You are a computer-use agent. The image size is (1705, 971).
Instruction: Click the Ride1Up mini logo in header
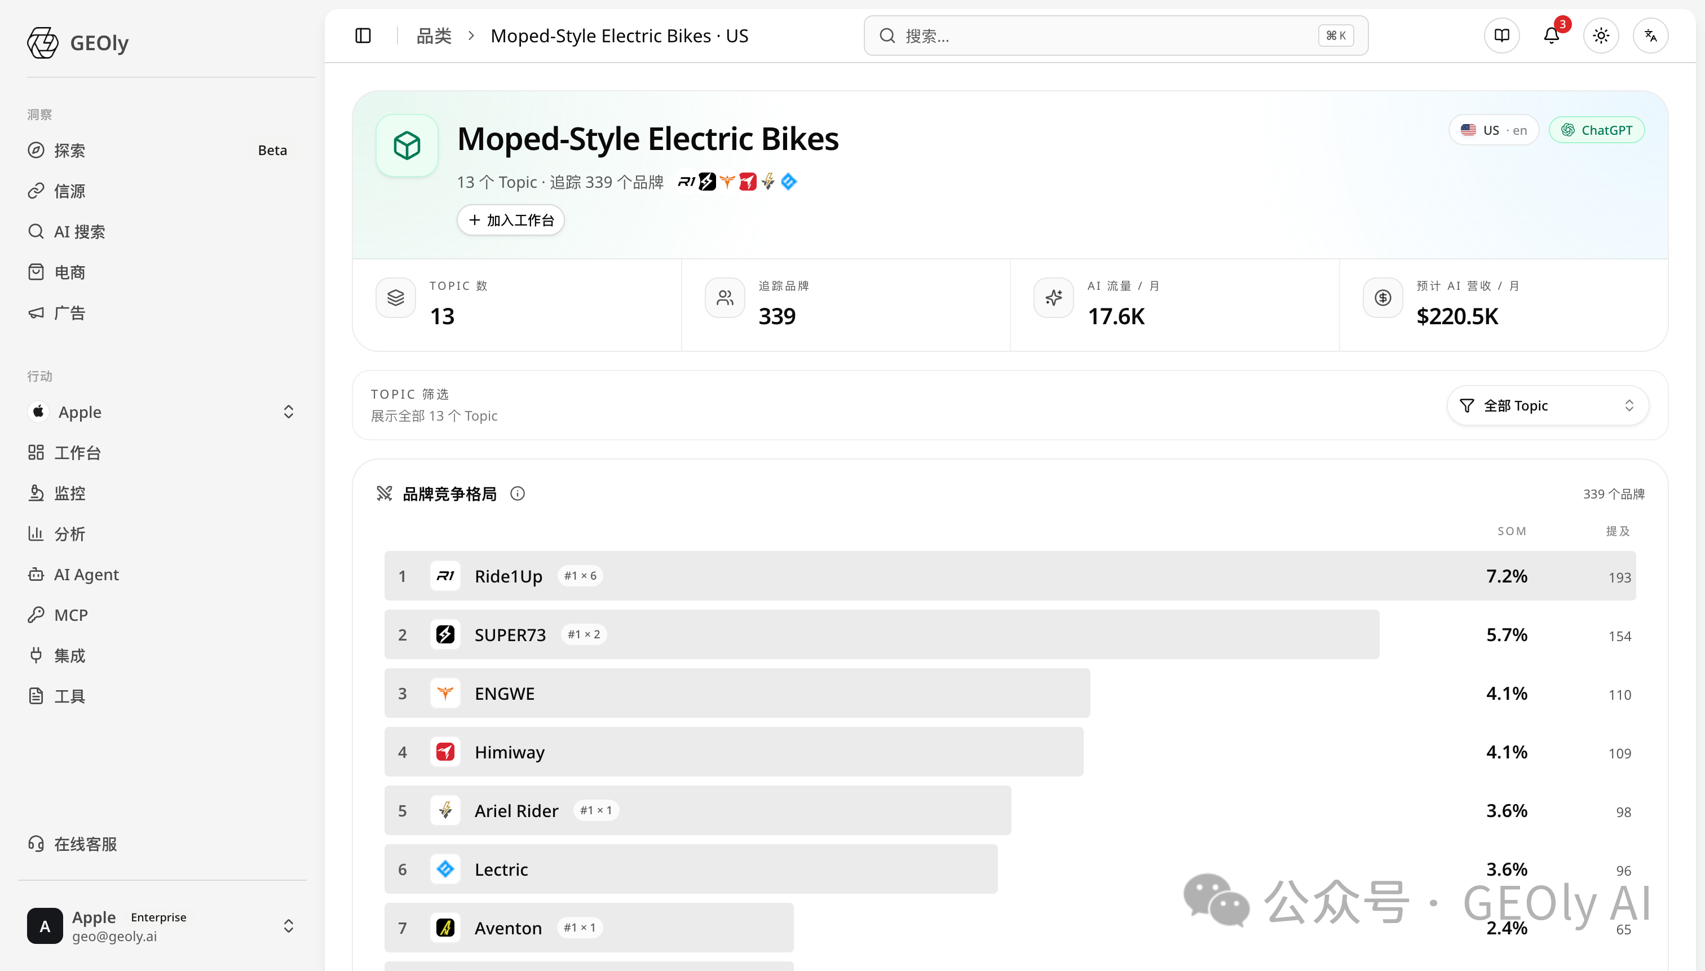686,182
